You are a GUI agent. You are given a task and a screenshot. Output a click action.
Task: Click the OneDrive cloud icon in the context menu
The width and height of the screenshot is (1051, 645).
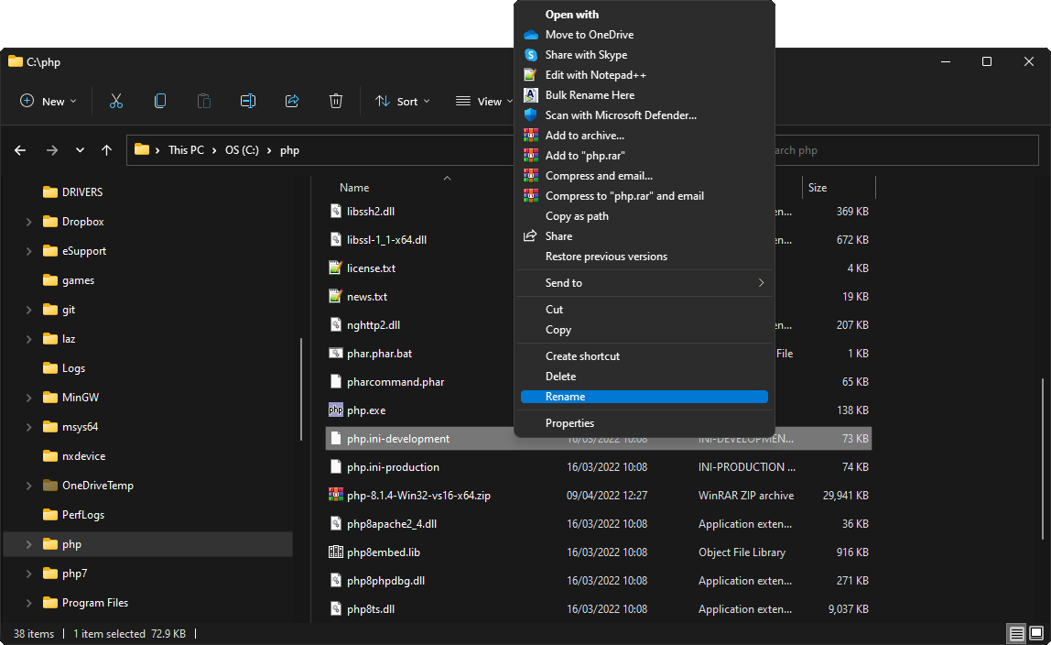click(x=531, y=35)
